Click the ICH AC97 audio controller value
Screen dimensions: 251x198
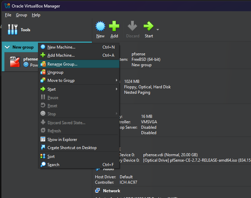click(128, 182)
